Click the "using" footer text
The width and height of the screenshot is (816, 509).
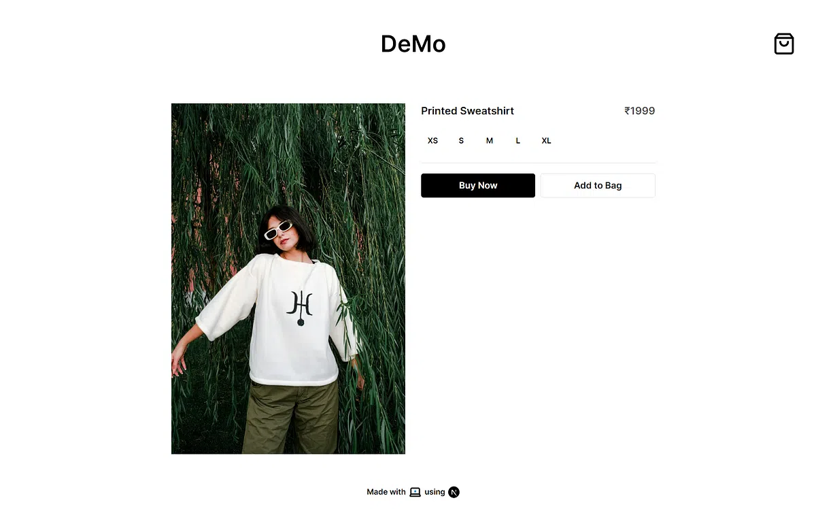click(435, 492)
